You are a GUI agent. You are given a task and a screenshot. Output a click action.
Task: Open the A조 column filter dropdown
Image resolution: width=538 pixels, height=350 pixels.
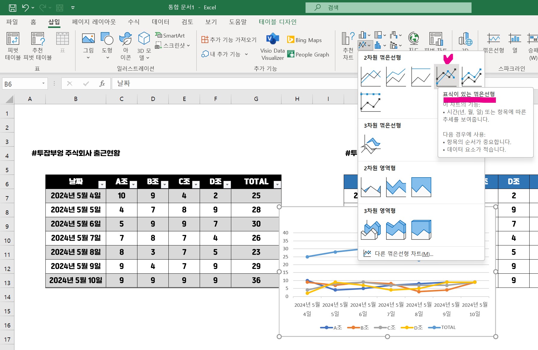pos(133,184)
